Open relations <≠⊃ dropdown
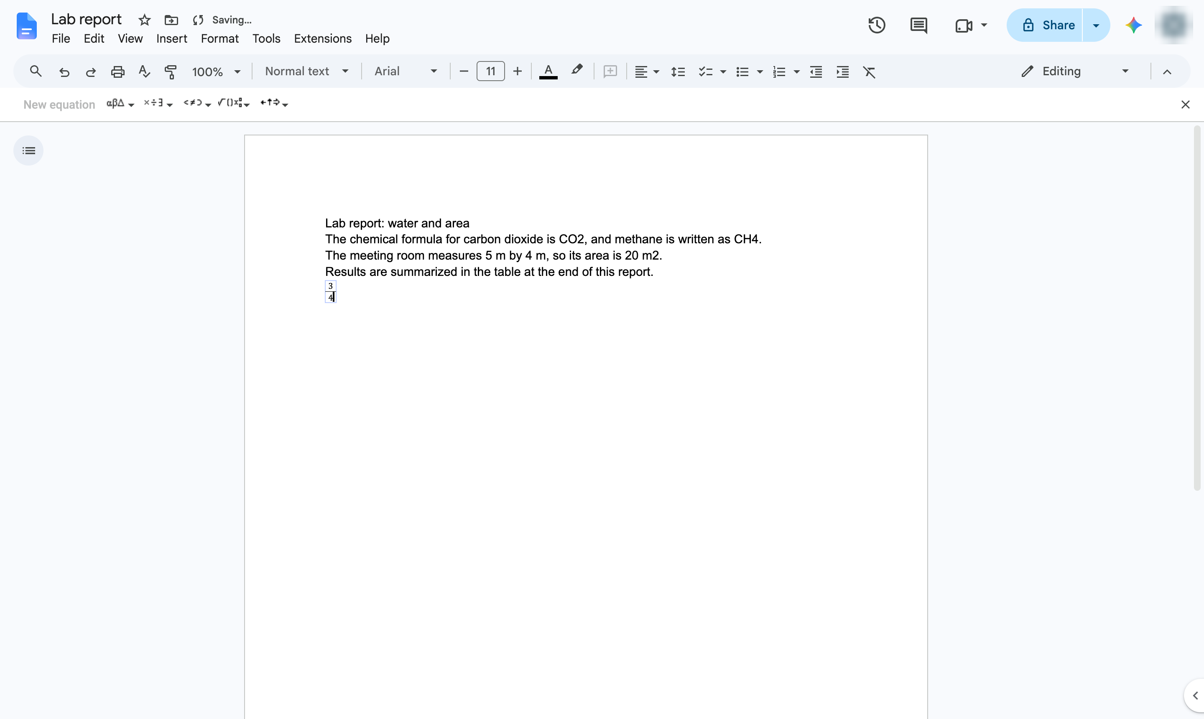 197,103
